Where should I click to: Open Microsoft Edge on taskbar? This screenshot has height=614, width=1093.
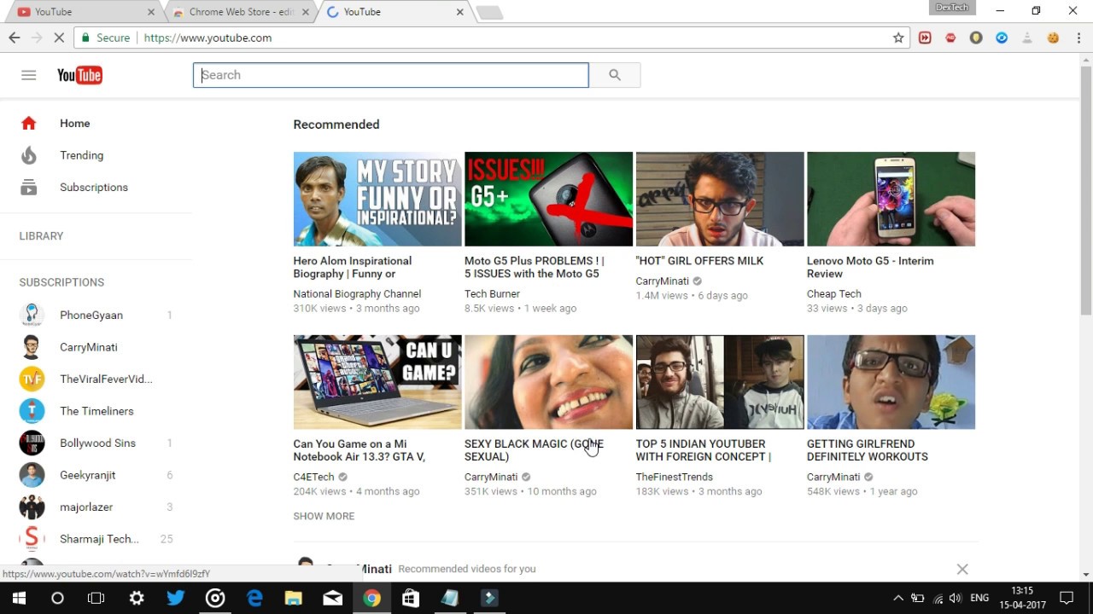coord(254,598)
